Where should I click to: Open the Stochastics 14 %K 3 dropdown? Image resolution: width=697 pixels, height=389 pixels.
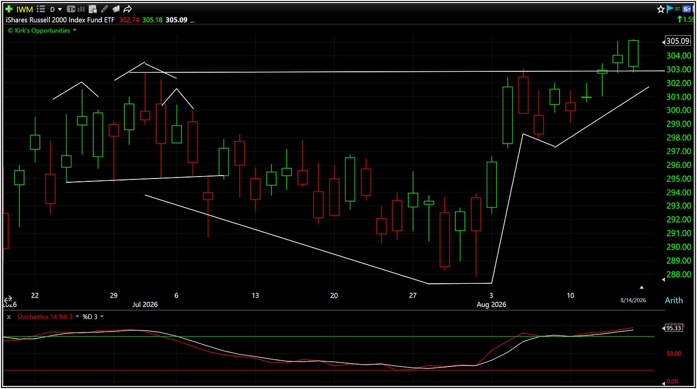point(77,317)
